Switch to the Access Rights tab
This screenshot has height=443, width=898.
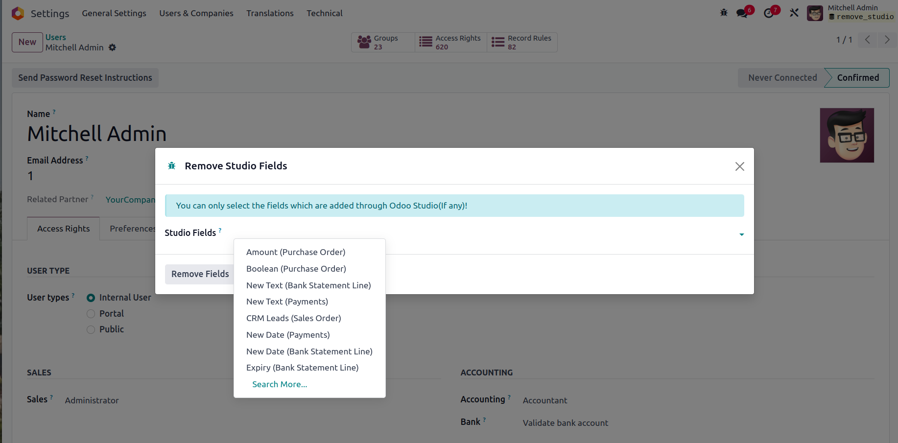(x=64, y=229)
